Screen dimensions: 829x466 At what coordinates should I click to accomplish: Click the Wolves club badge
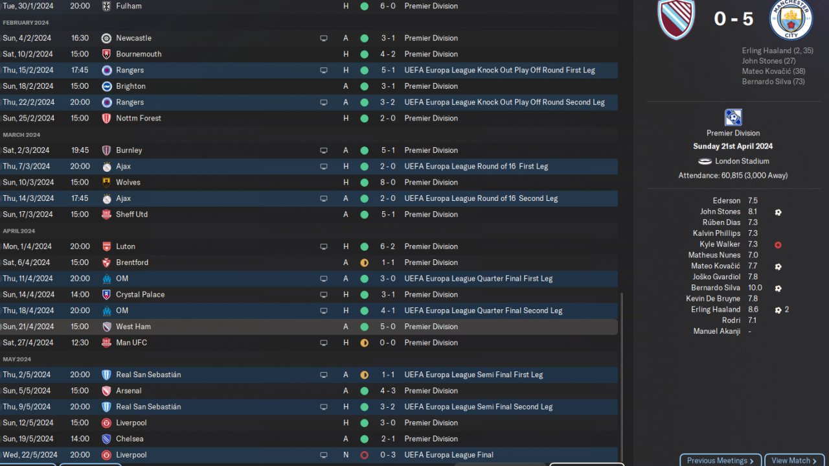107,183
